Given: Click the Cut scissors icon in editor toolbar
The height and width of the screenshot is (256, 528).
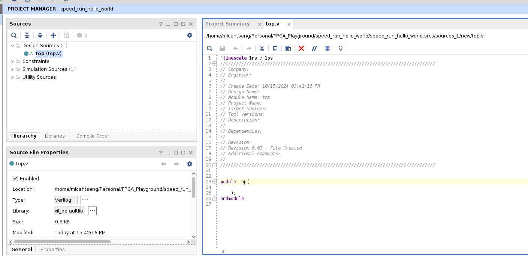Looking at the screenshot, I should 262,48.
